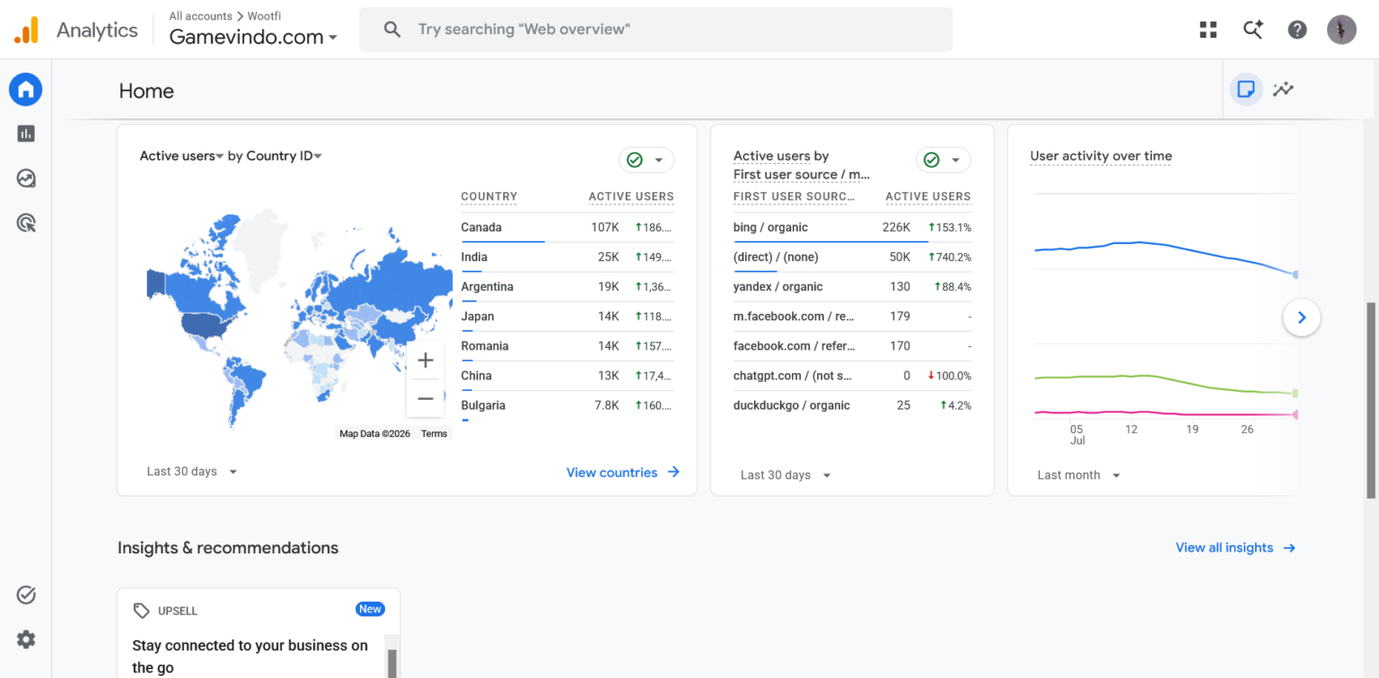The height and width of the screenshot is (678, 1379).
Task: Open the Advertising sidebar icon
Action: [26, 223]
